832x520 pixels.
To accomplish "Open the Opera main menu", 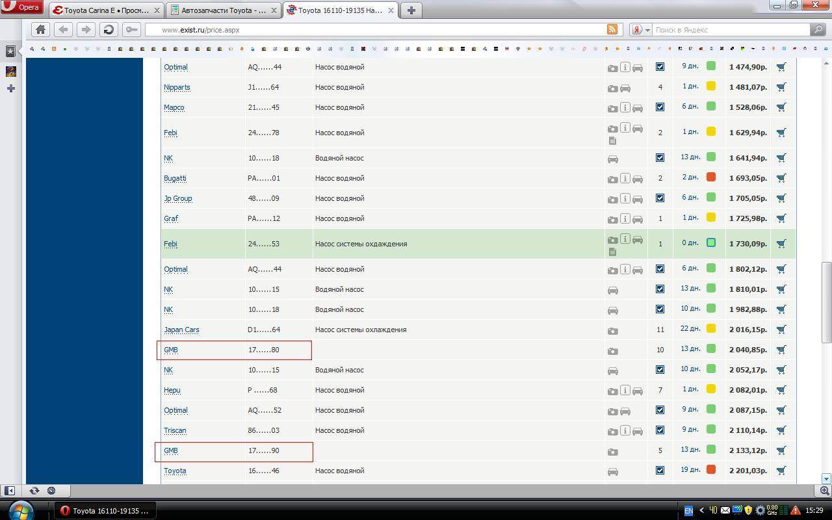I will click(22, 8).
